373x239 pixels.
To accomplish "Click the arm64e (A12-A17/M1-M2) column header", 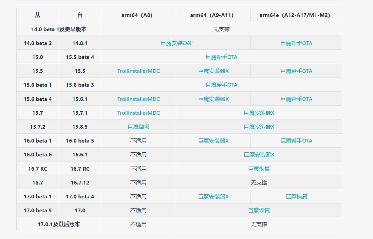I will click(295, 15).
